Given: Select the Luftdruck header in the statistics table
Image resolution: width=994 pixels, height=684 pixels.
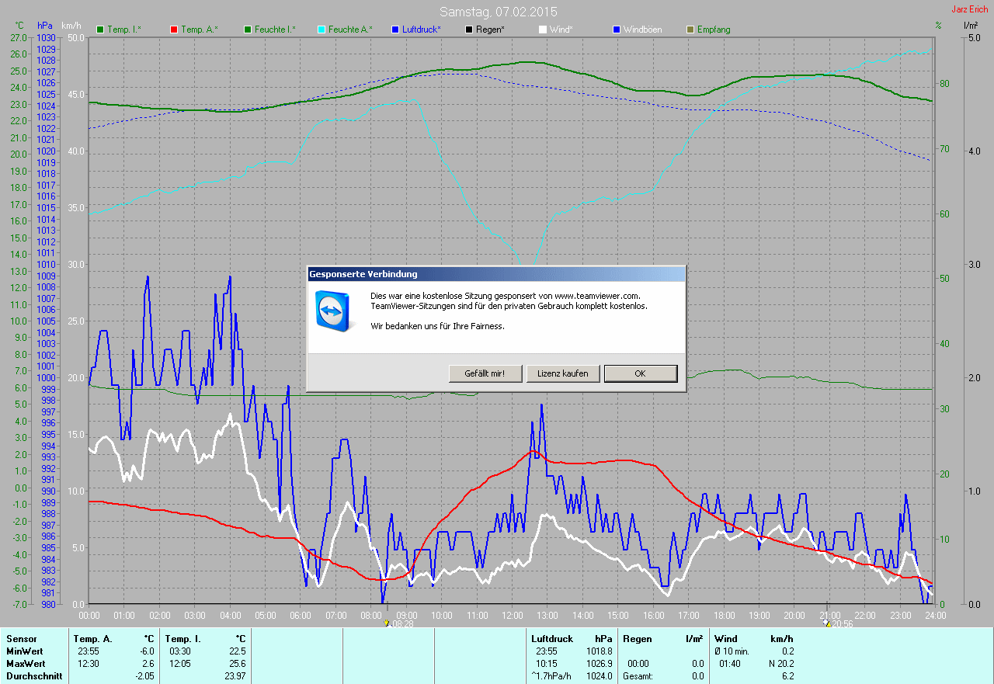Looking at the screenshot, I should click(551, 638).
